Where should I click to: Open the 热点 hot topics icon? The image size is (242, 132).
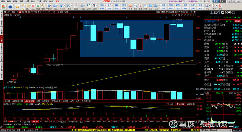(x=130, y=7)
